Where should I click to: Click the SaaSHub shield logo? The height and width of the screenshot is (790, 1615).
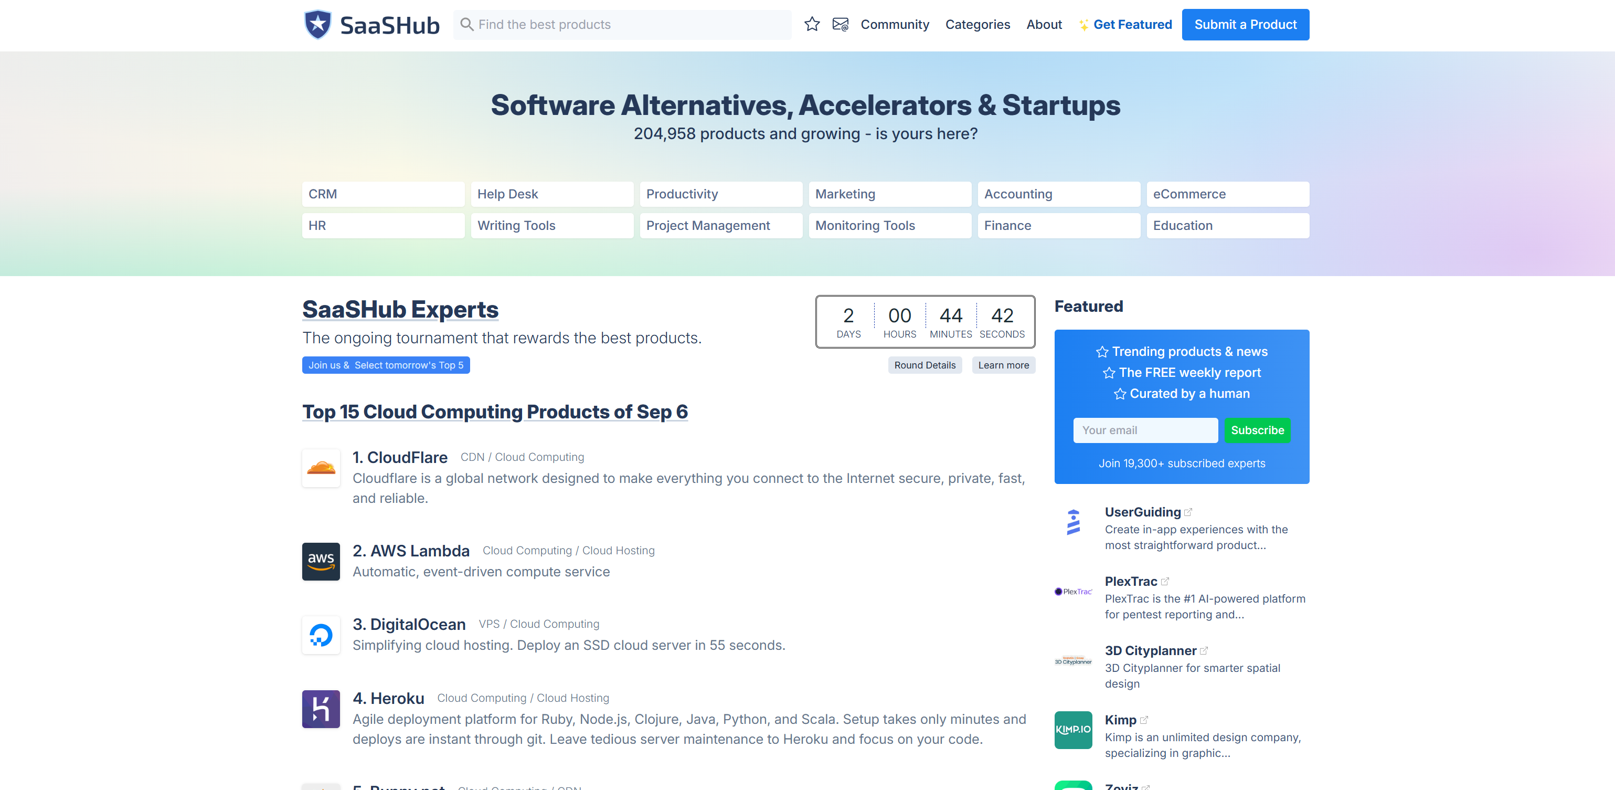coord(318,25)
